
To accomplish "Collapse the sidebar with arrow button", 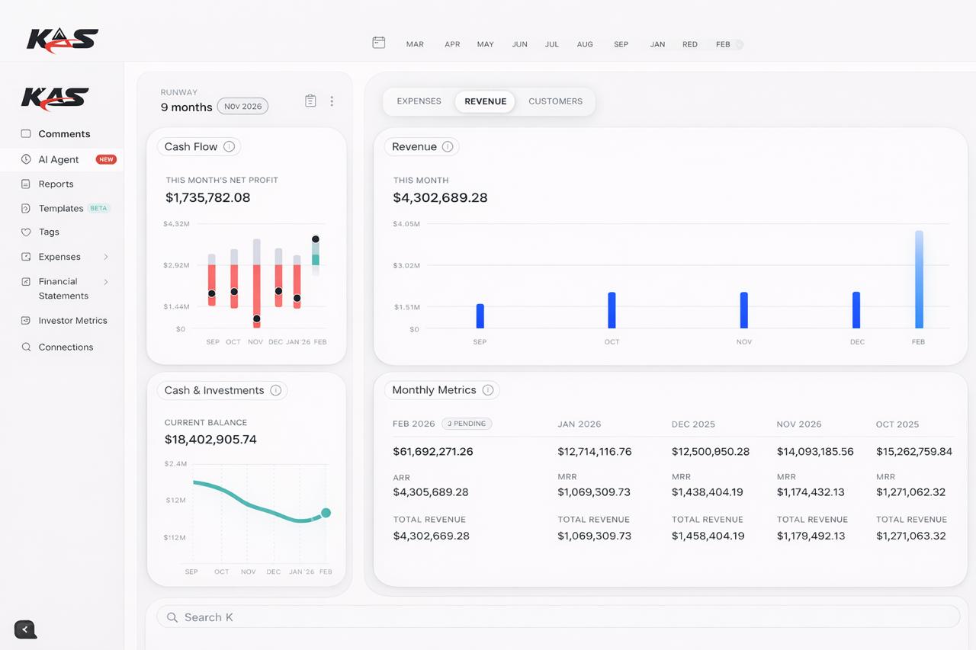I will point(24,629).
